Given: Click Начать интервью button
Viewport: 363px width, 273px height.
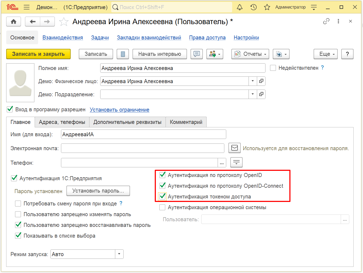Looking at the screenshot, I should (160, 54).
